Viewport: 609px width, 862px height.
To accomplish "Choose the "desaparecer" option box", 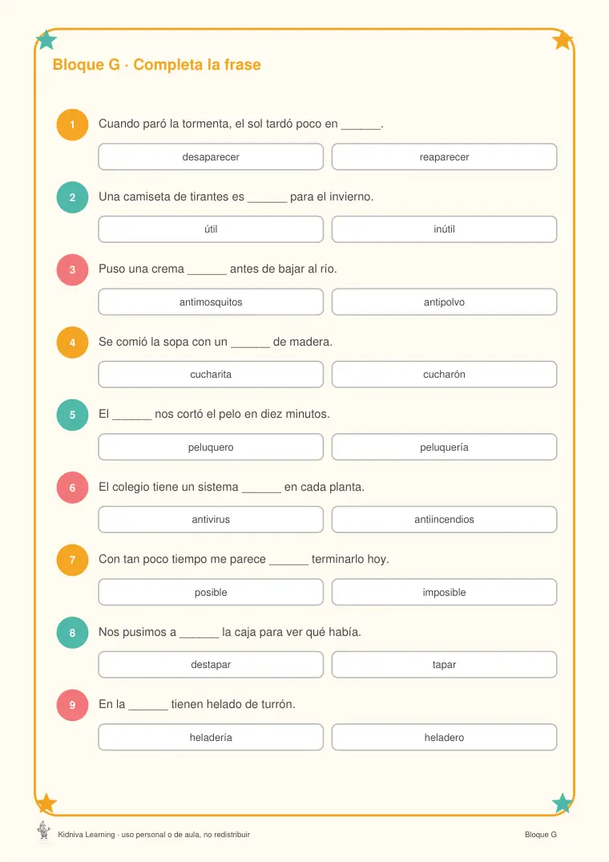I will coord(211,156).
